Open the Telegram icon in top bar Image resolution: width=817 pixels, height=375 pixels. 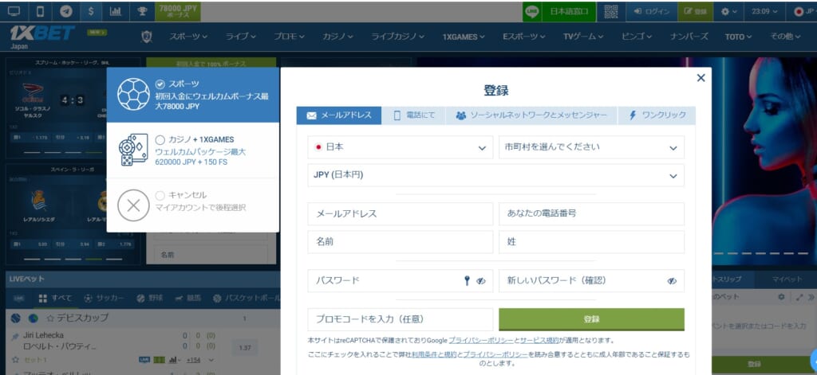click(65, 11)
